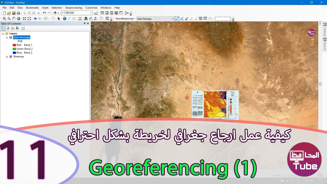This screenshot has height=184, width=327.
Task: Click the Add Data button
Action: pyautogui.click(x=55, y=13)
